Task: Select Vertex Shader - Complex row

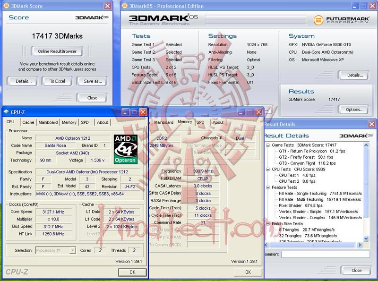Action: [320, 218]
